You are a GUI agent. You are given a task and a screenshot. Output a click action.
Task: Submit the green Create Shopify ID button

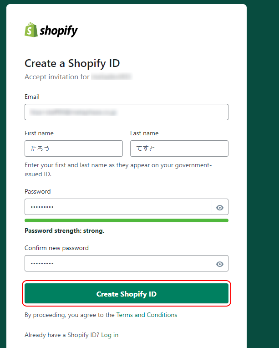127,293
